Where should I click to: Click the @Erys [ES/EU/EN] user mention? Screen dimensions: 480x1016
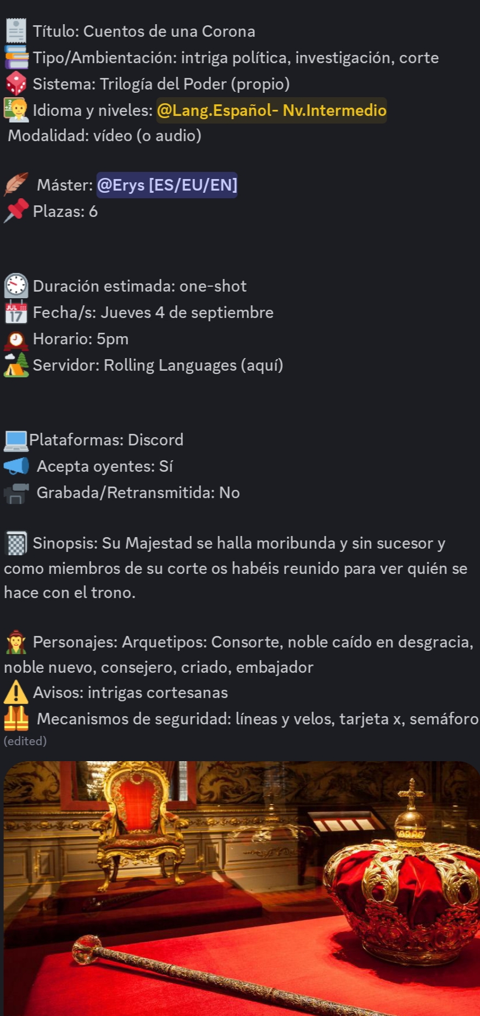point(167,185)
